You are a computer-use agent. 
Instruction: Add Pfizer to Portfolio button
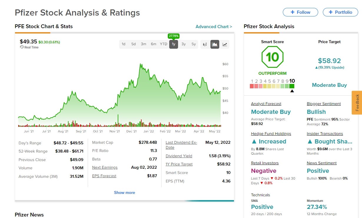(341, 12)
